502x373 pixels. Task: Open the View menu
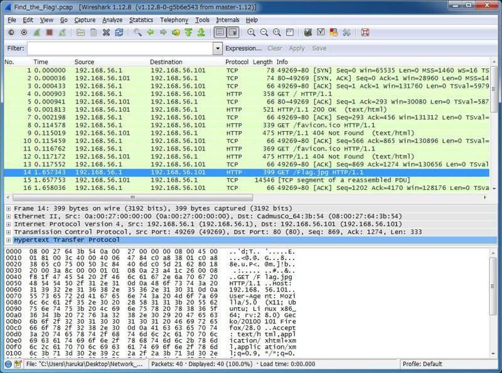(x=46, y=20)
